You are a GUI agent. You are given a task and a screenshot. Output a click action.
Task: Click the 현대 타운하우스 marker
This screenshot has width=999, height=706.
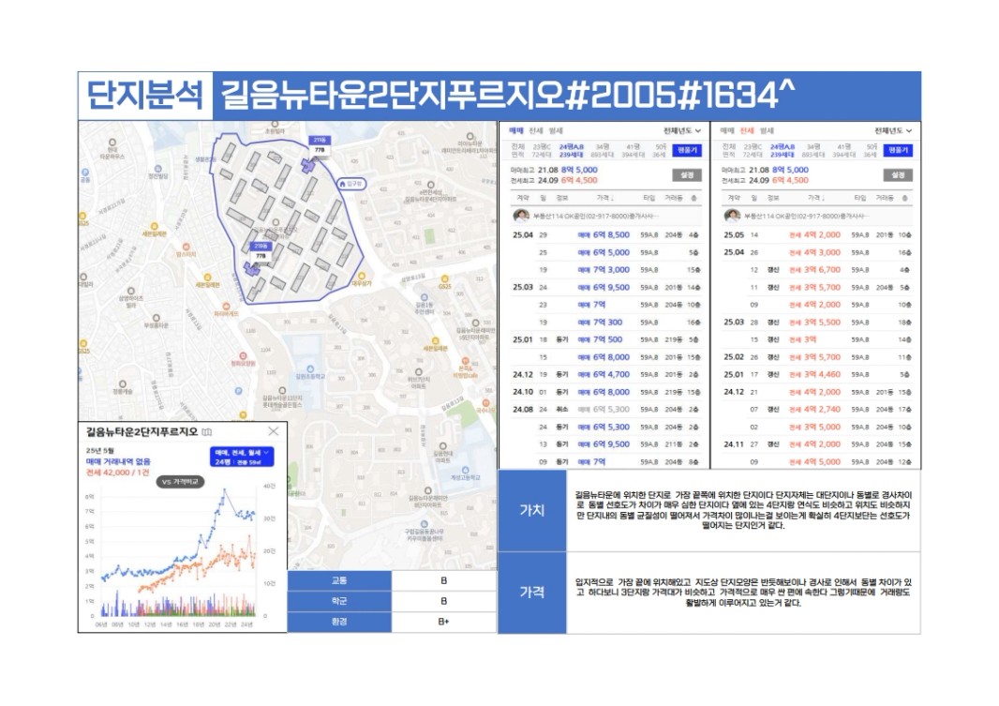pyautogui.click(x=112, y=148)
